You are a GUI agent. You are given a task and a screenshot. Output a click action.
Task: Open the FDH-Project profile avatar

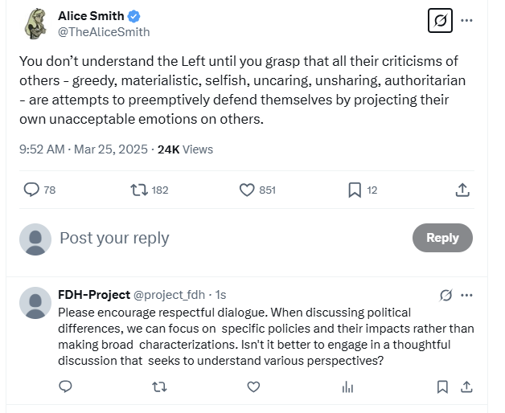[x=35, y=303]
